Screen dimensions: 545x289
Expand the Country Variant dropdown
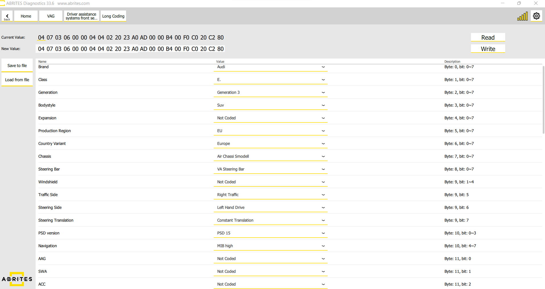pyautogui.click(x=271, y=144)
